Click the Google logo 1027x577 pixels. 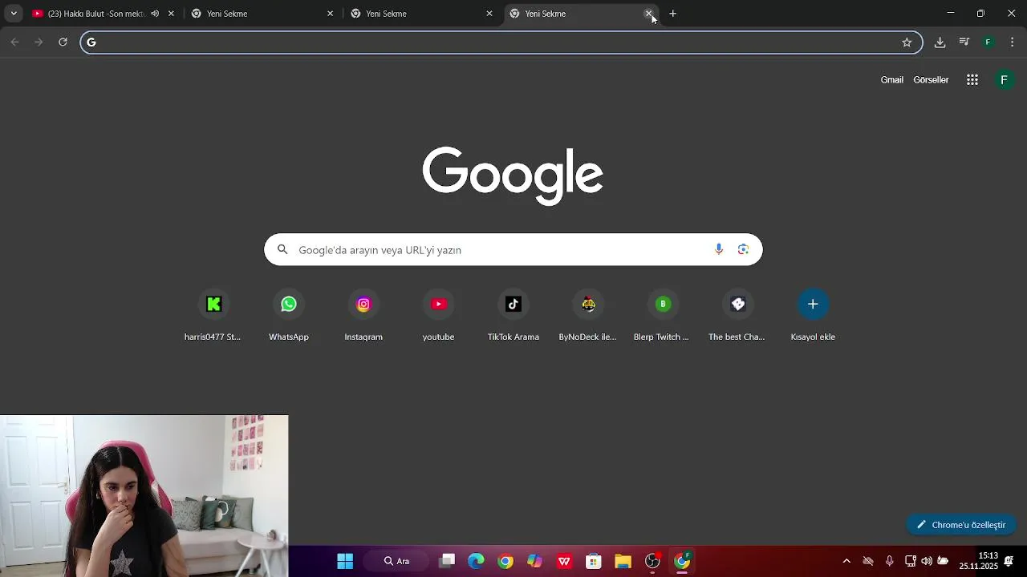tap(513, 176)
